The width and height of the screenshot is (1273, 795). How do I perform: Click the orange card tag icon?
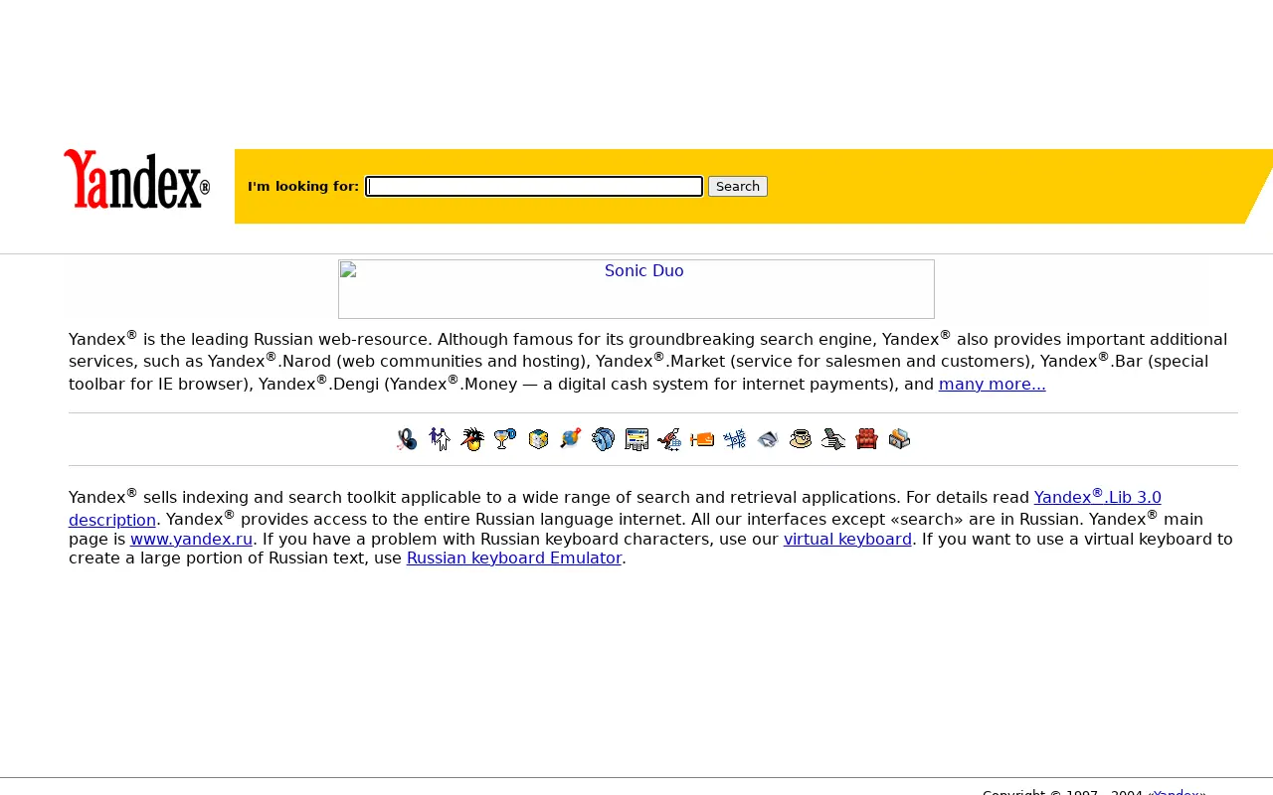[x=702, y=439]
